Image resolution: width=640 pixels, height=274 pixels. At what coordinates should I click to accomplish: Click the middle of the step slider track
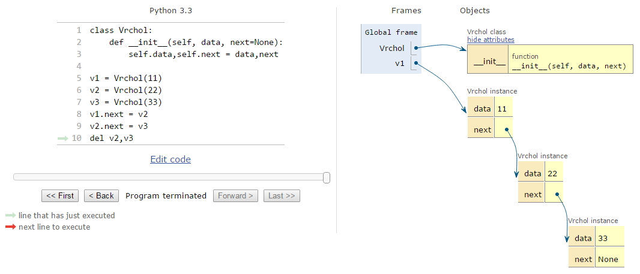pos(172,177)
